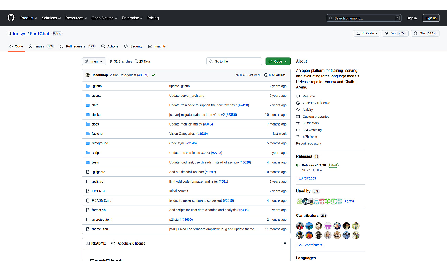
Task: Open the Apache-2.0 license link in About
Action: pyautogui.click(x=316, y=103)
